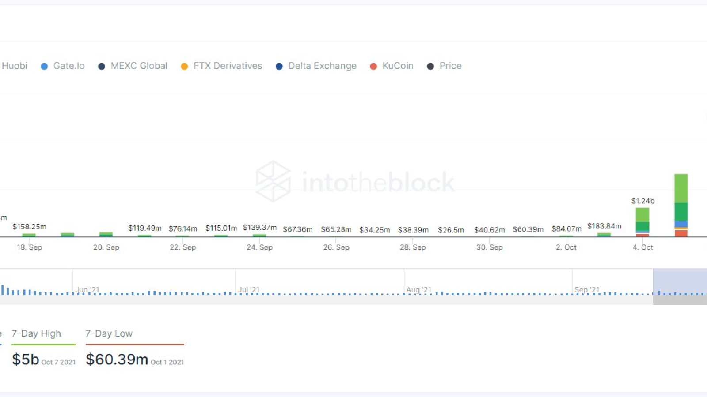
Task: Click the $26.5m bar label
Action: pyautogui.click(x=451, y=230)
